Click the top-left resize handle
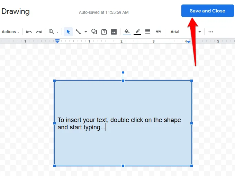235x176 pixels. [x=55, y=81]
